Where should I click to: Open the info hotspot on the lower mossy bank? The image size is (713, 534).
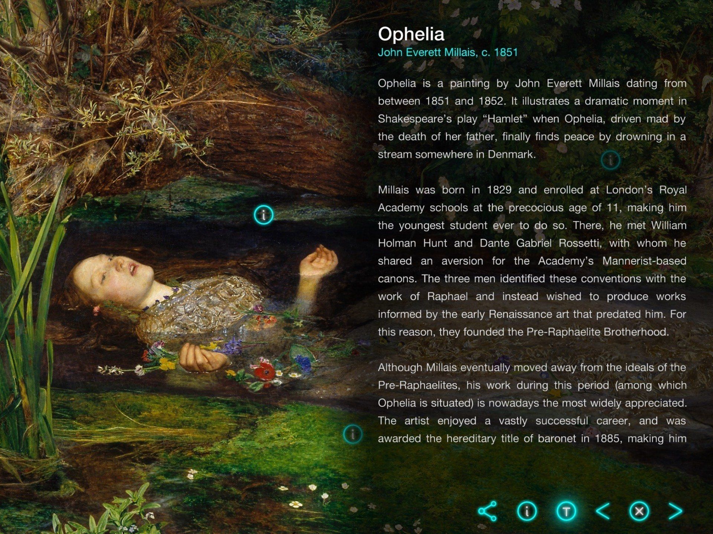(352, 434)
